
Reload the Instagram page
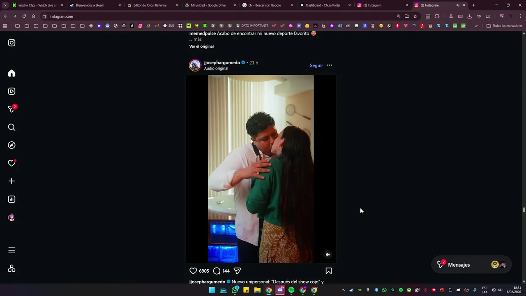24,16
